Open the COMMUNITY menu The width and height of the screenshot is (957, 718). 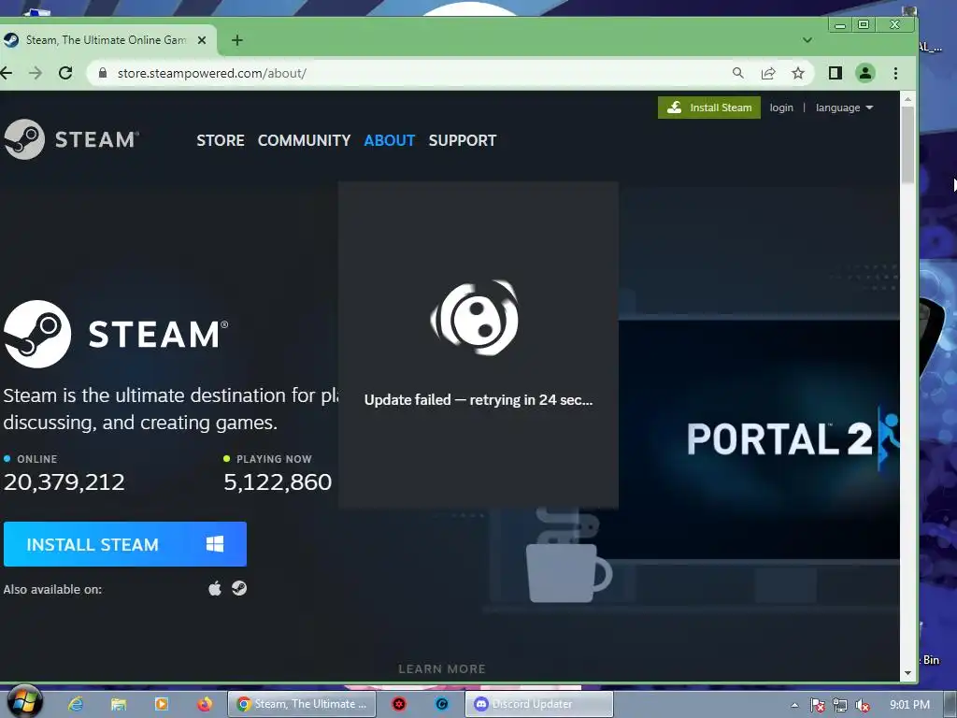[x=304, y=140]
